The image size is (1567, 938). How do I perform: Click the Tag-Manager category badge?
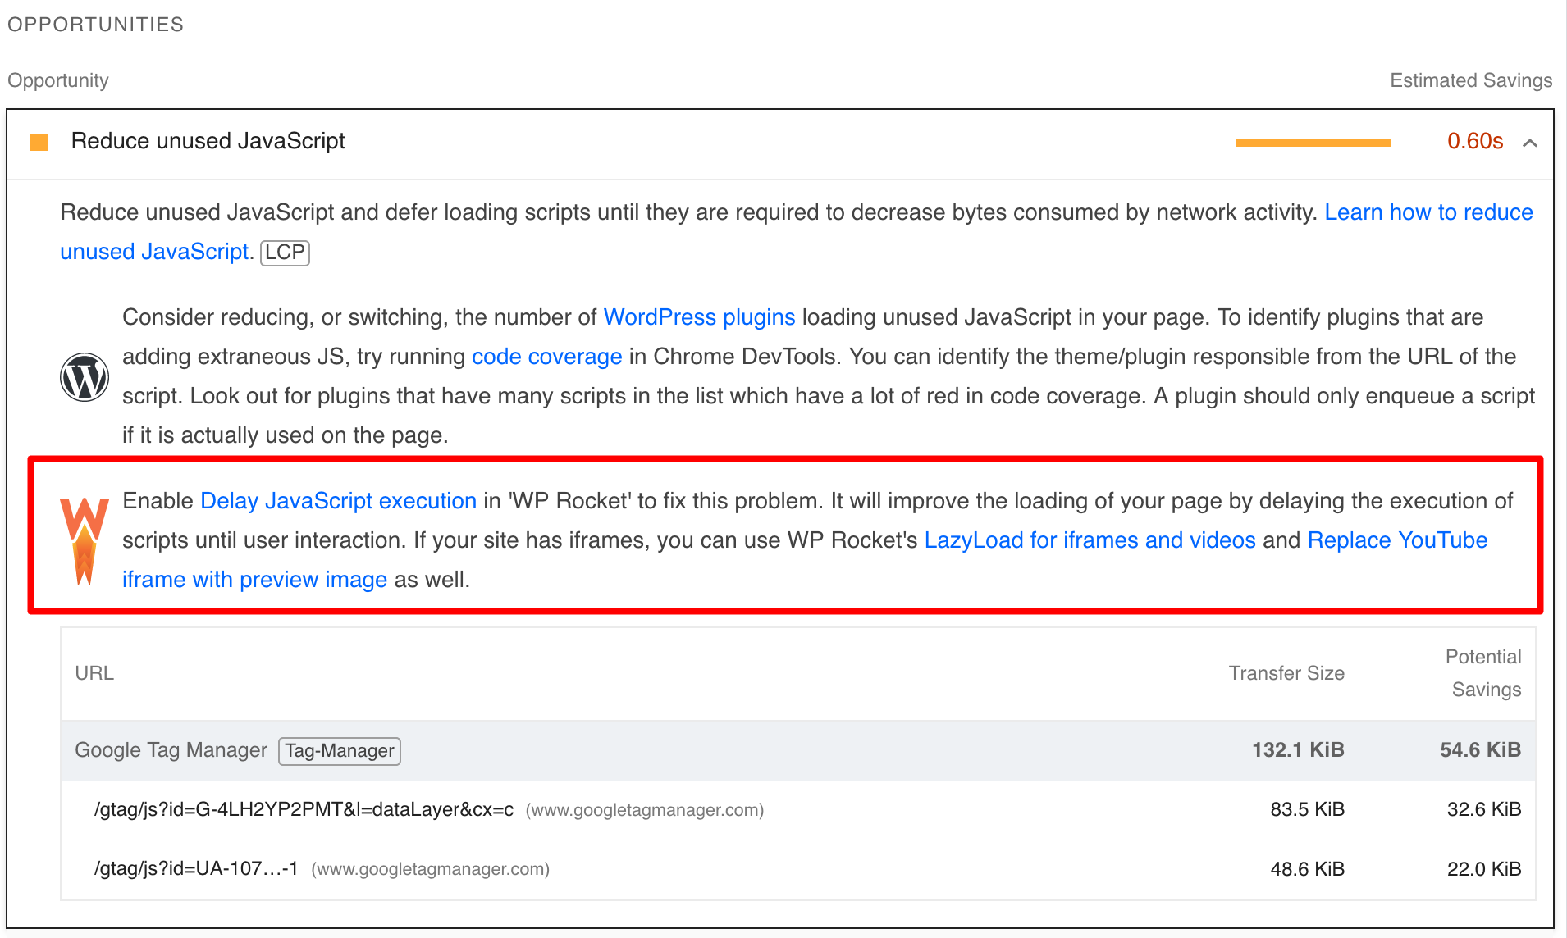tap(340, 751)
